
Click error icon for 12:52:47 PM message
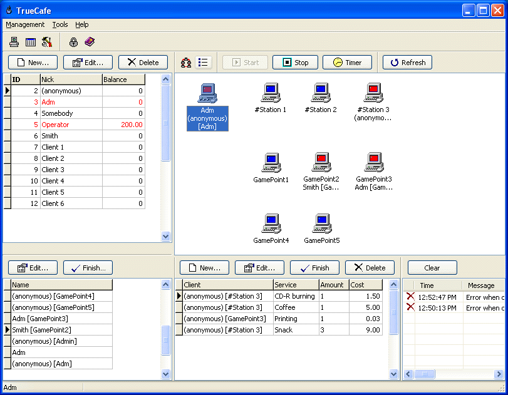410,296
